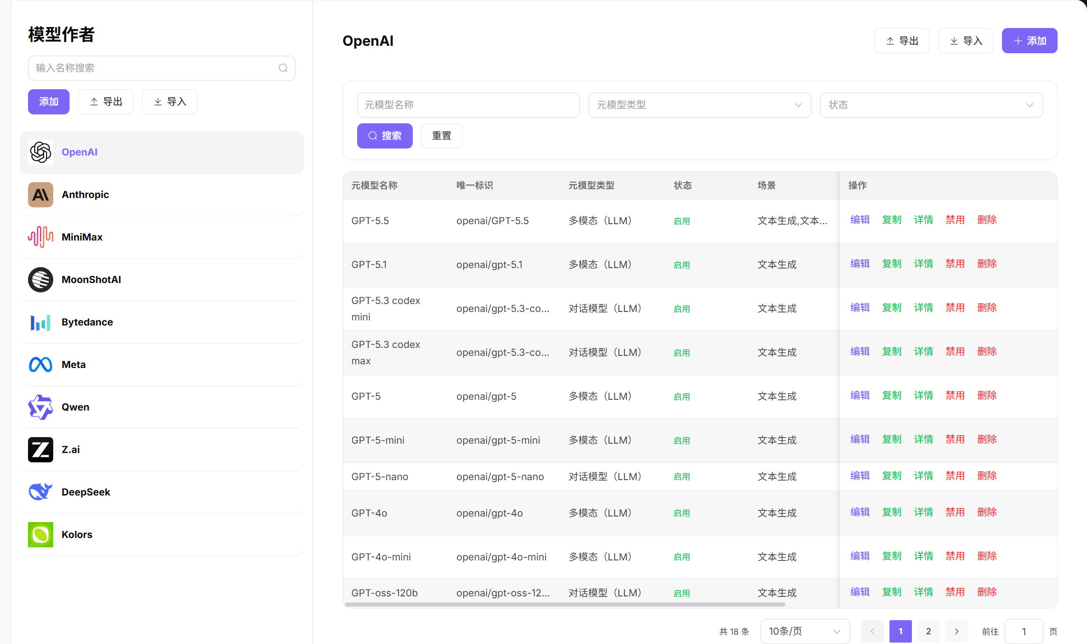Open the Bytedance author entry
This screenshot has height=644, width=1087.
(162, 322)
